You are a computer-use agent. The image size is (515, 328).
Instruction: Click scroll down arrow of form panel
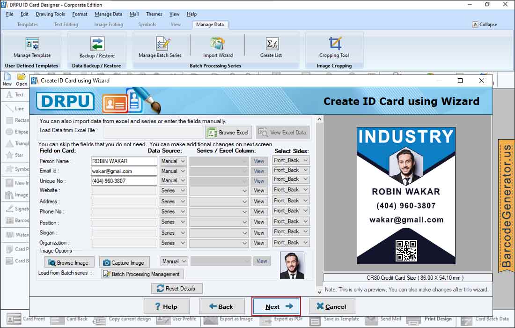point(319,291)
